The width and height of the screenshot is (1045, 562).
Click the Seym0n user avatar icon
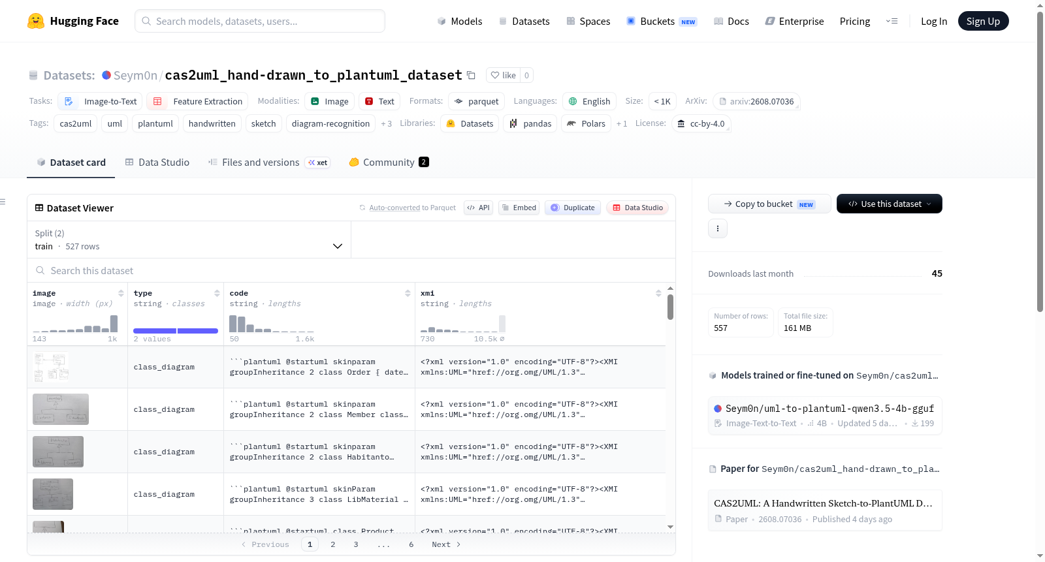coord(106,75)
